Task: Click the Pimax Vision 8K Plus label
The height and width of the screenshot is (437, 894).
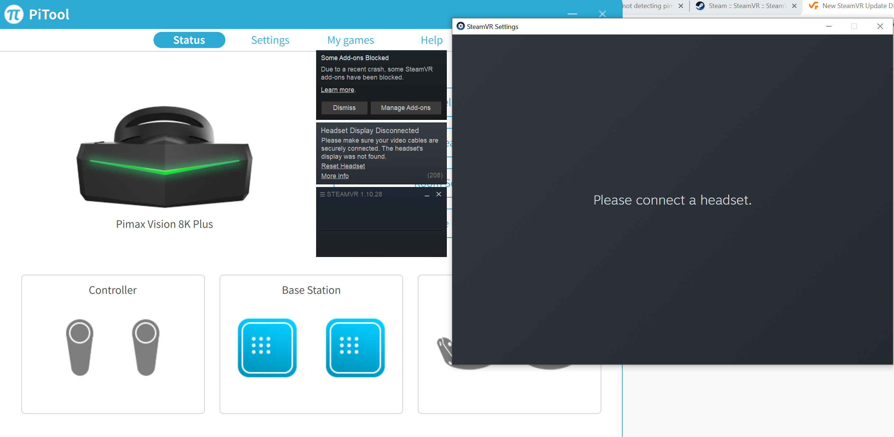Action: tap(164, 224)
